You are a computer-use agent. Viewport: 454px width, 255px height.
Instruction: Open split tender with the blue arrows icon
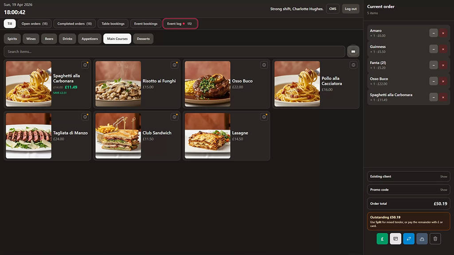[409, 239]
